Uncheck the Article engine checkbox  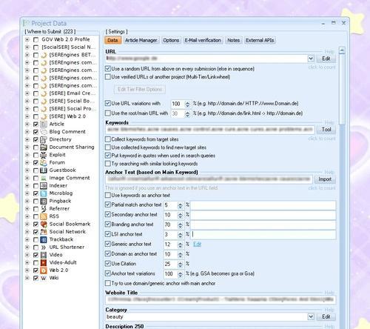point(36,124)
